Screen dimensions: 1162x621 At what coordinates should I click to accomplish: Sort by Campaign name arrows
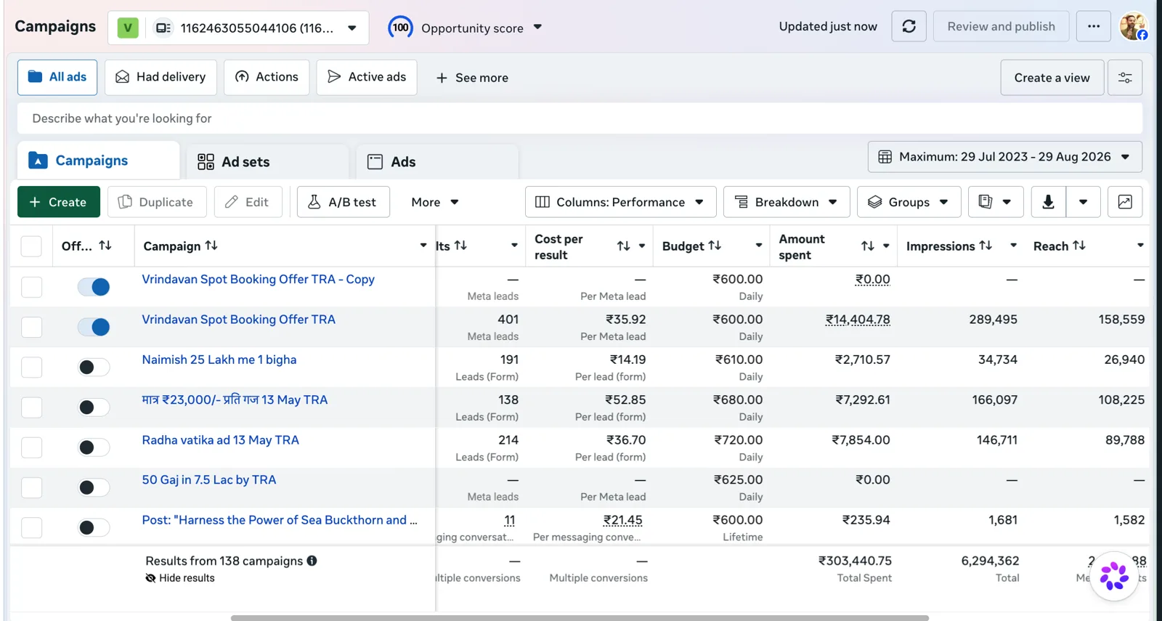[211, 245]
